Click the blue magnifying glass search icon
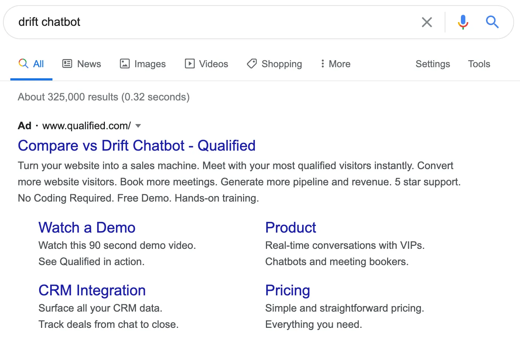 click(492, 22)
